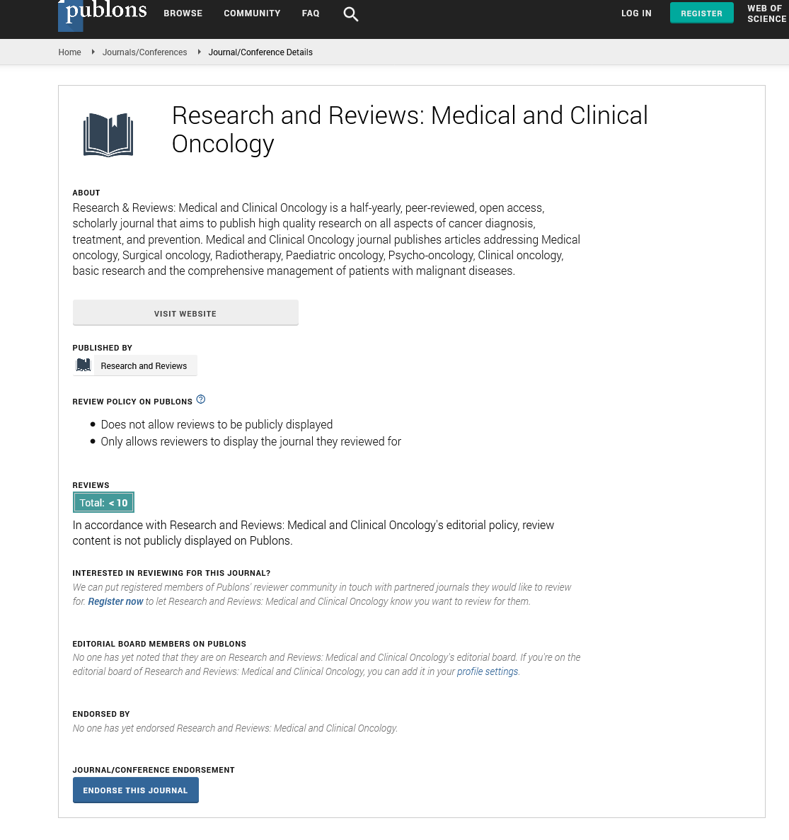This screenshot has width=789, height=840.
Task: Click the Log In link
Action: click(x=636, y=13)
